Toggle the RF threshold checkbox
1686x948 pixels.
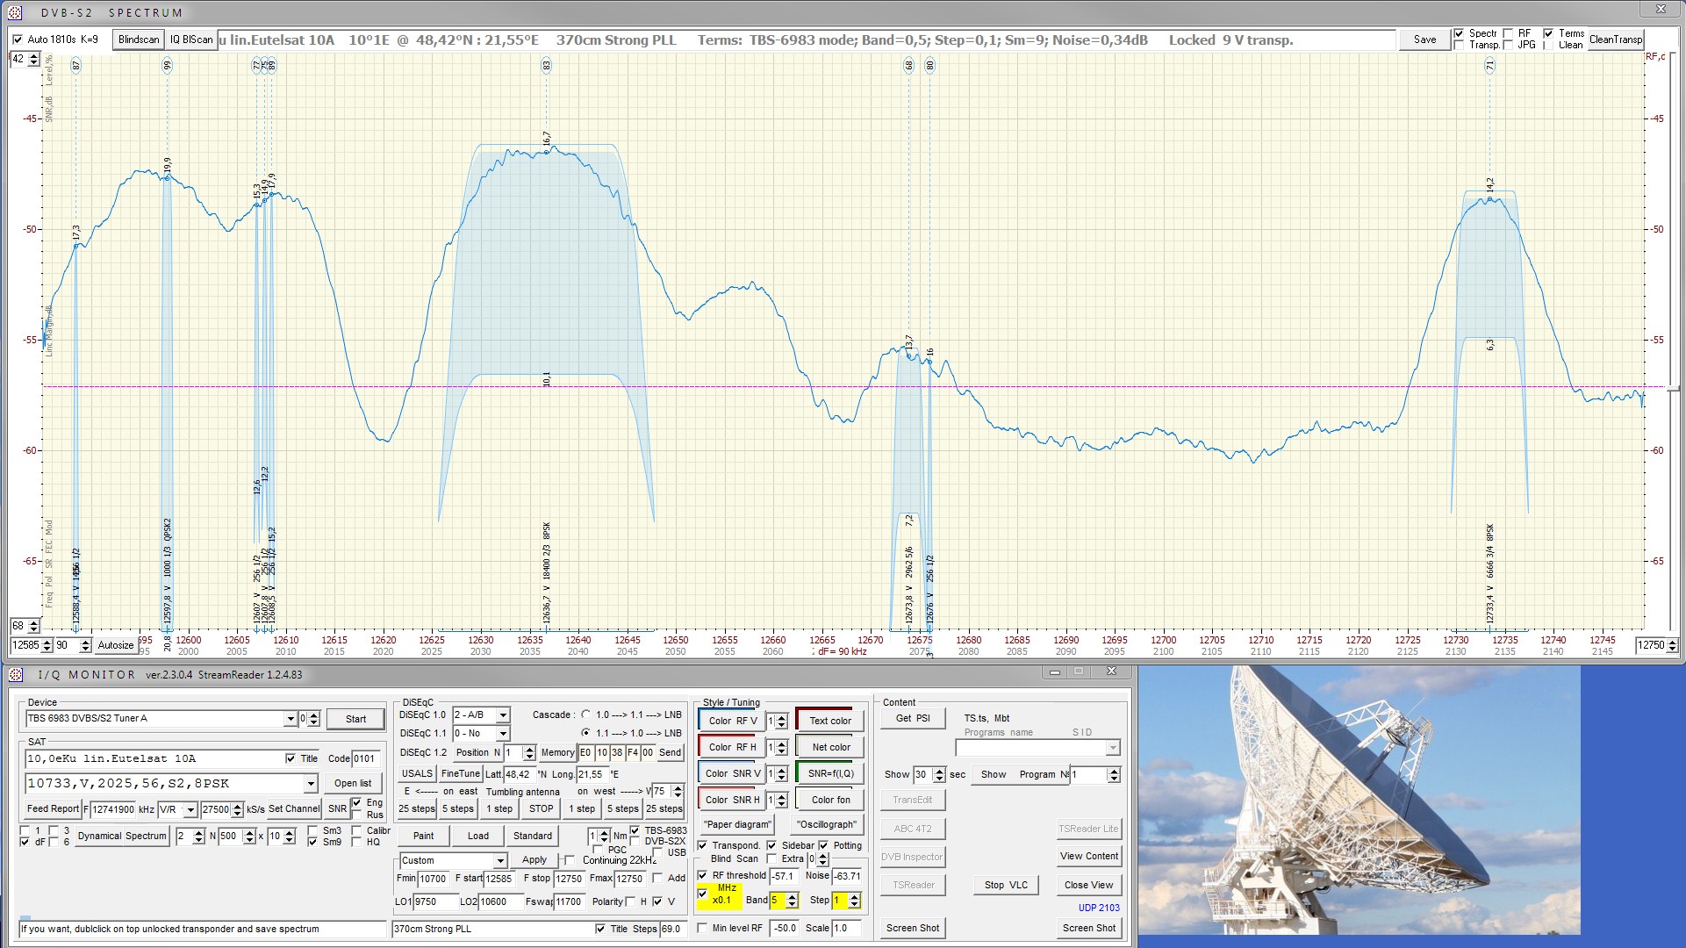[x=702, y=875]
